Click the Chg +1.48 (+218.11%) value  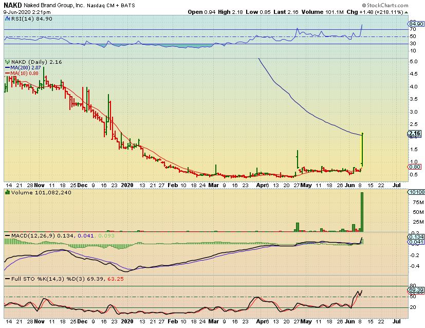(x=375, y=12)
